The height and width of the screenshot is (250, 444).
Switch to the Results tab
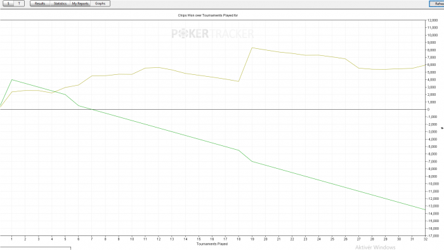pyautogui.click(x=40, y=3)
